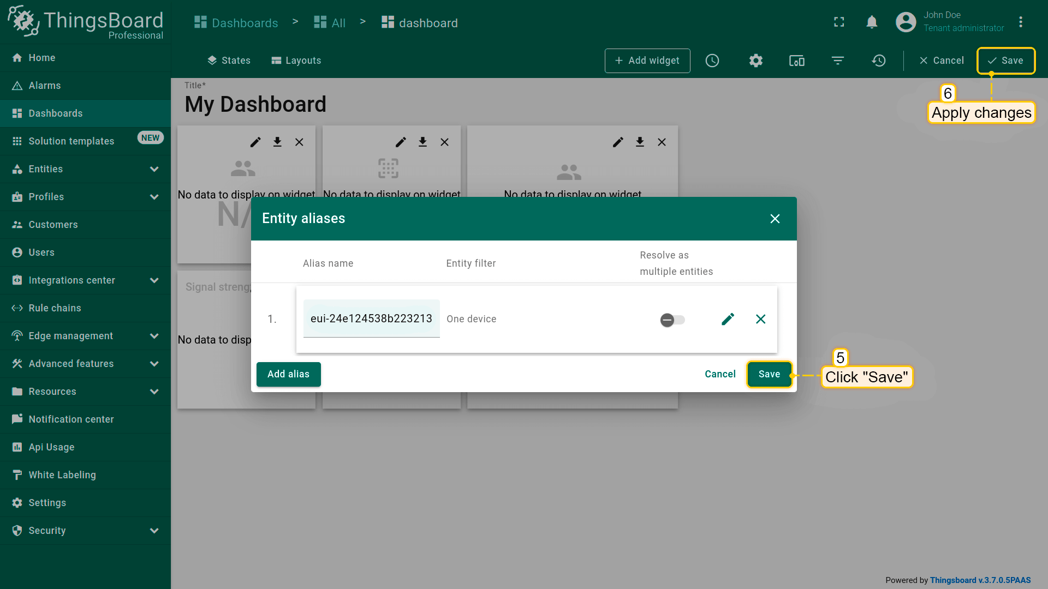Image resolution: width=1048 pixels, height=589 pixels.
Task: Save the entity aliases dialog
Action: (769, 374)
